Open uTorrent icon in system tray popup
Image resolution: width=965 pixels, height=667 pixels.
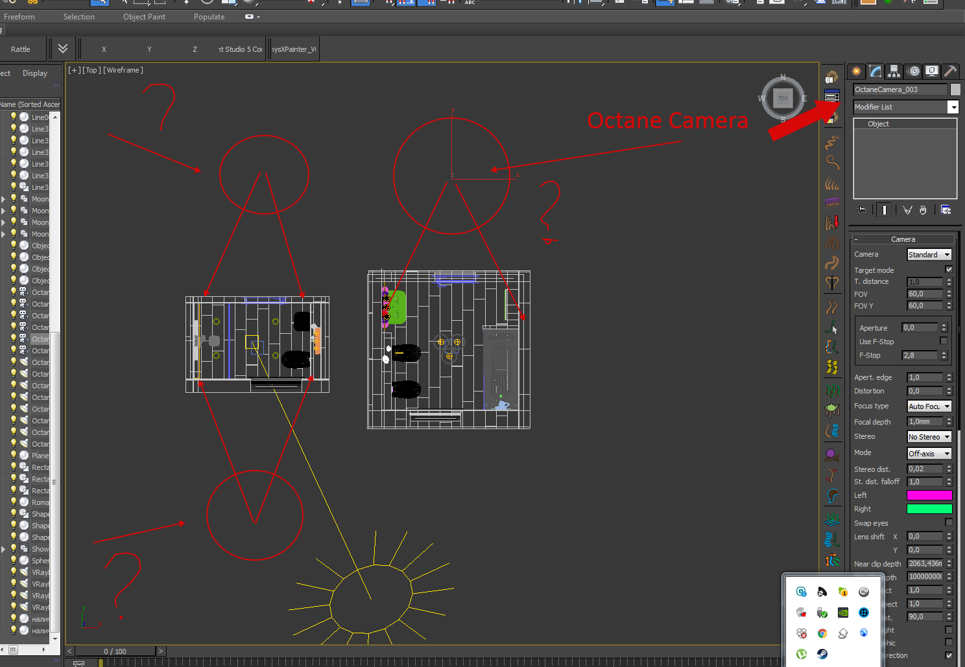coord(802,654)
